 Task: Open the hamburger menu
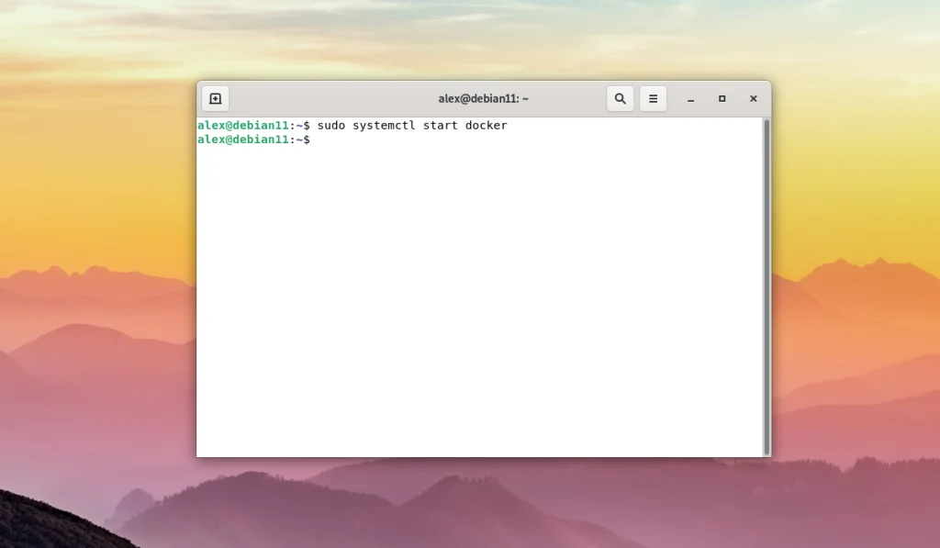(x=653, y=98)
